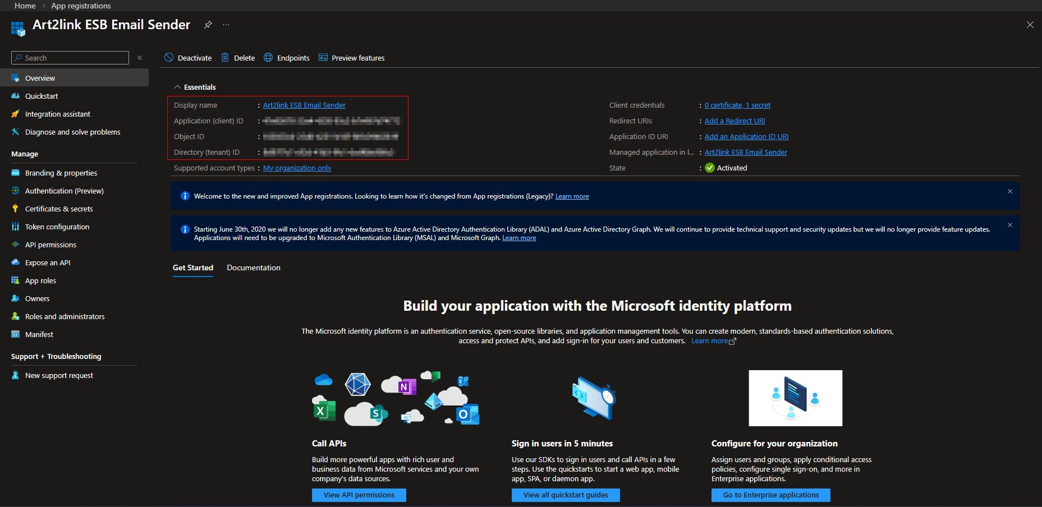Switch to the Documentation tab

253,268
